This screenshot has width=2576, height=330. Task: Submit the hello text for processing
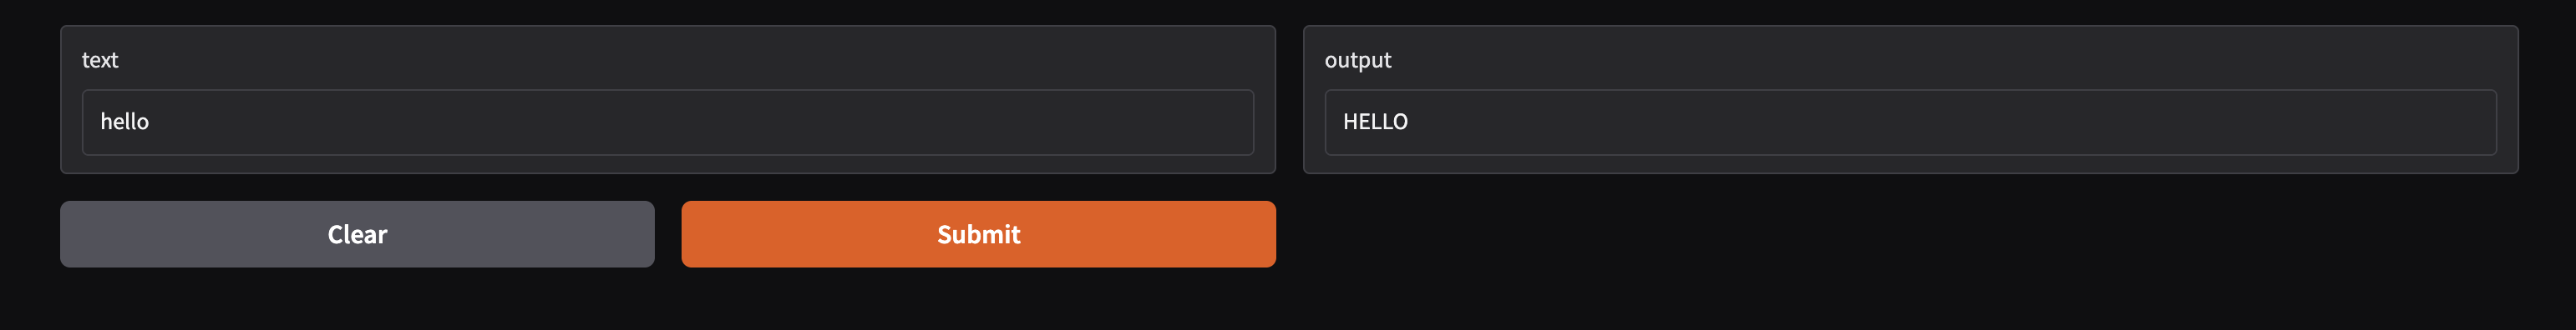click(x=978, y=234)
